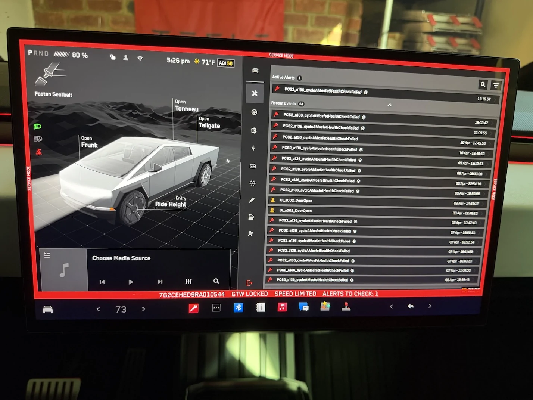Select the crossed tools alerts icon in sidebar

tap(255, 93)
